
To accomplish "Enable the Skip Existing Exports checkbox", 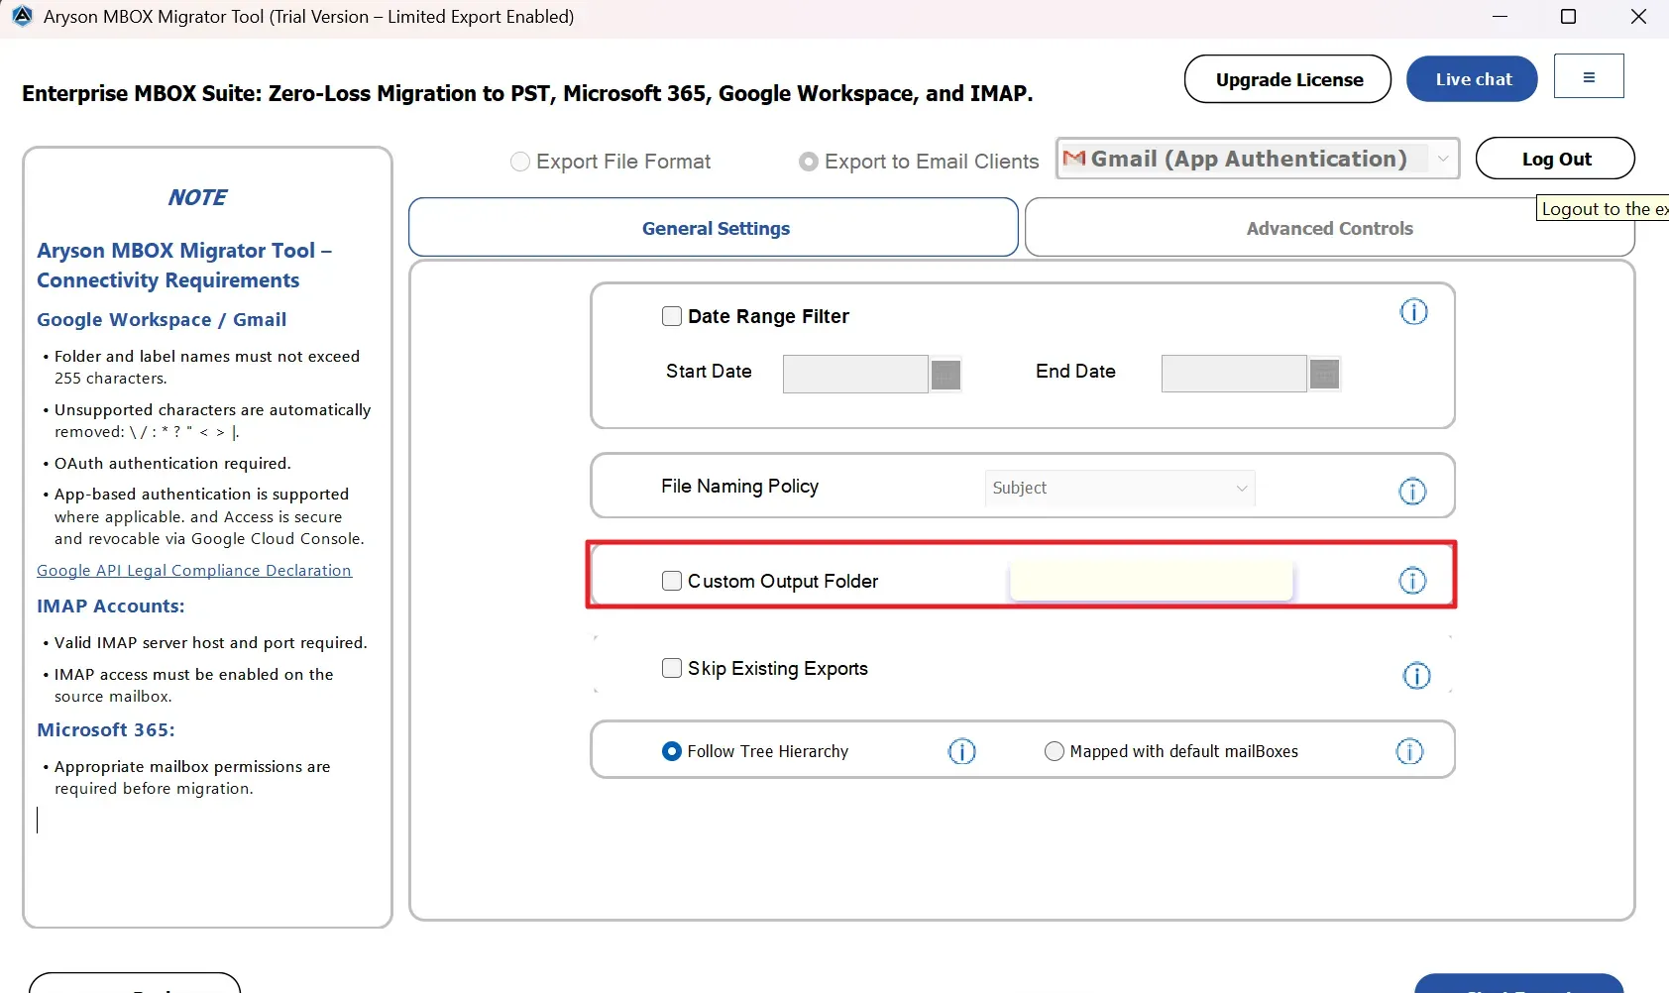I will pos(672,668).
